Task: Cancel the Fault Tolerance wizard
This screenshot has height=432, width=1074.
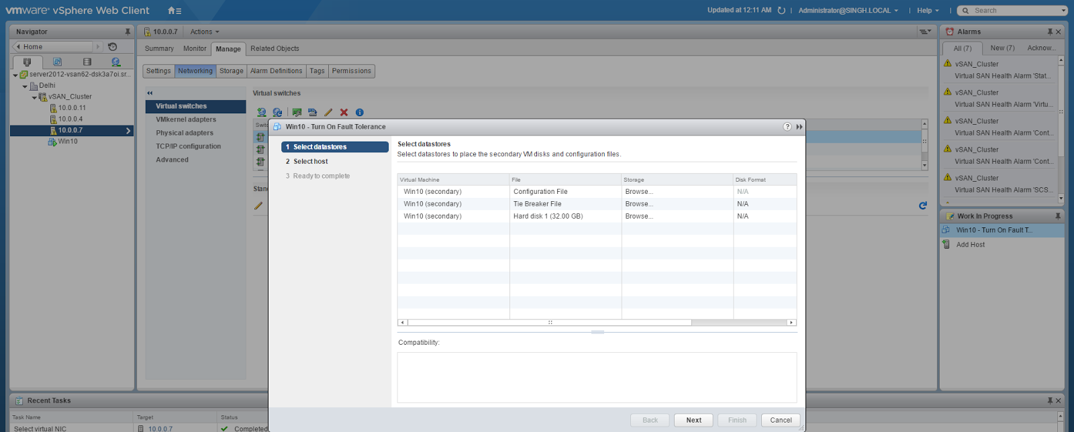Action: pyautogui.click(x=781, y=420)
